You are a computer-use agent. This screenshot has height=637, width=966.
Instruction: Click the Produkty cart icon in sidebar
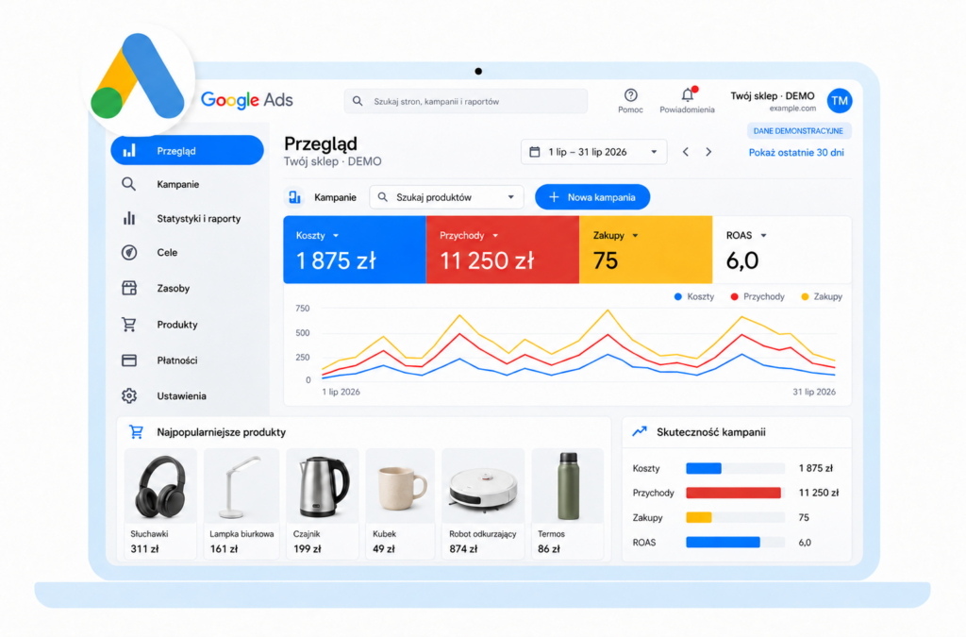pyautogui.click(x=128, y=324)
